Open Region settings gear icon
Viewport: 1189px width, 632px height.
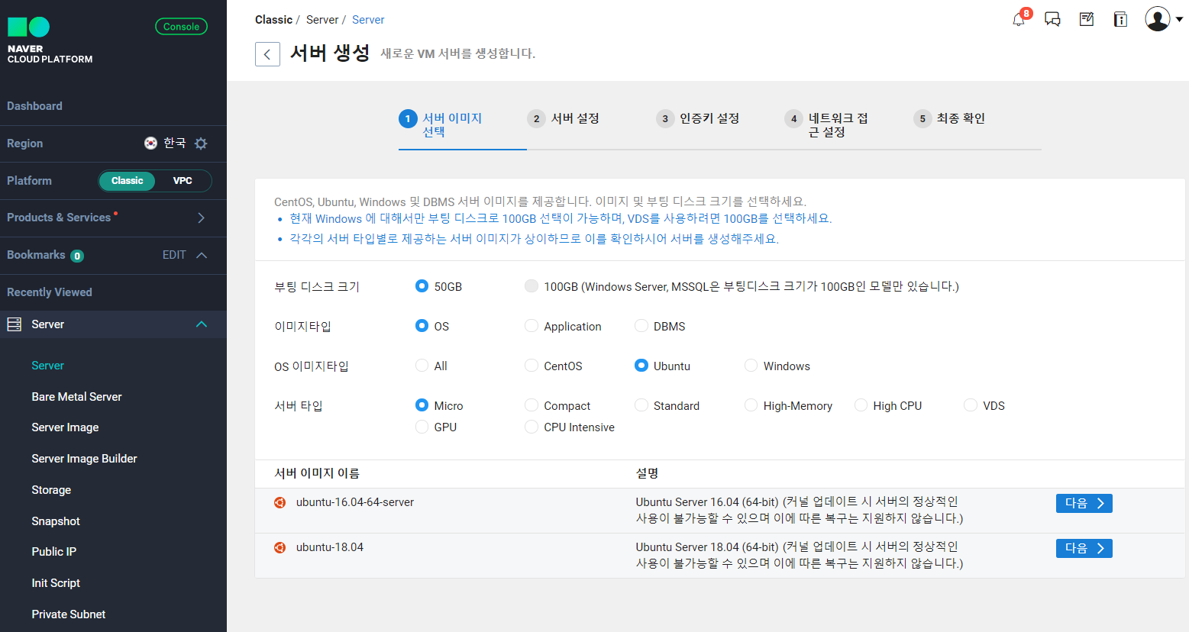[201, 143]
